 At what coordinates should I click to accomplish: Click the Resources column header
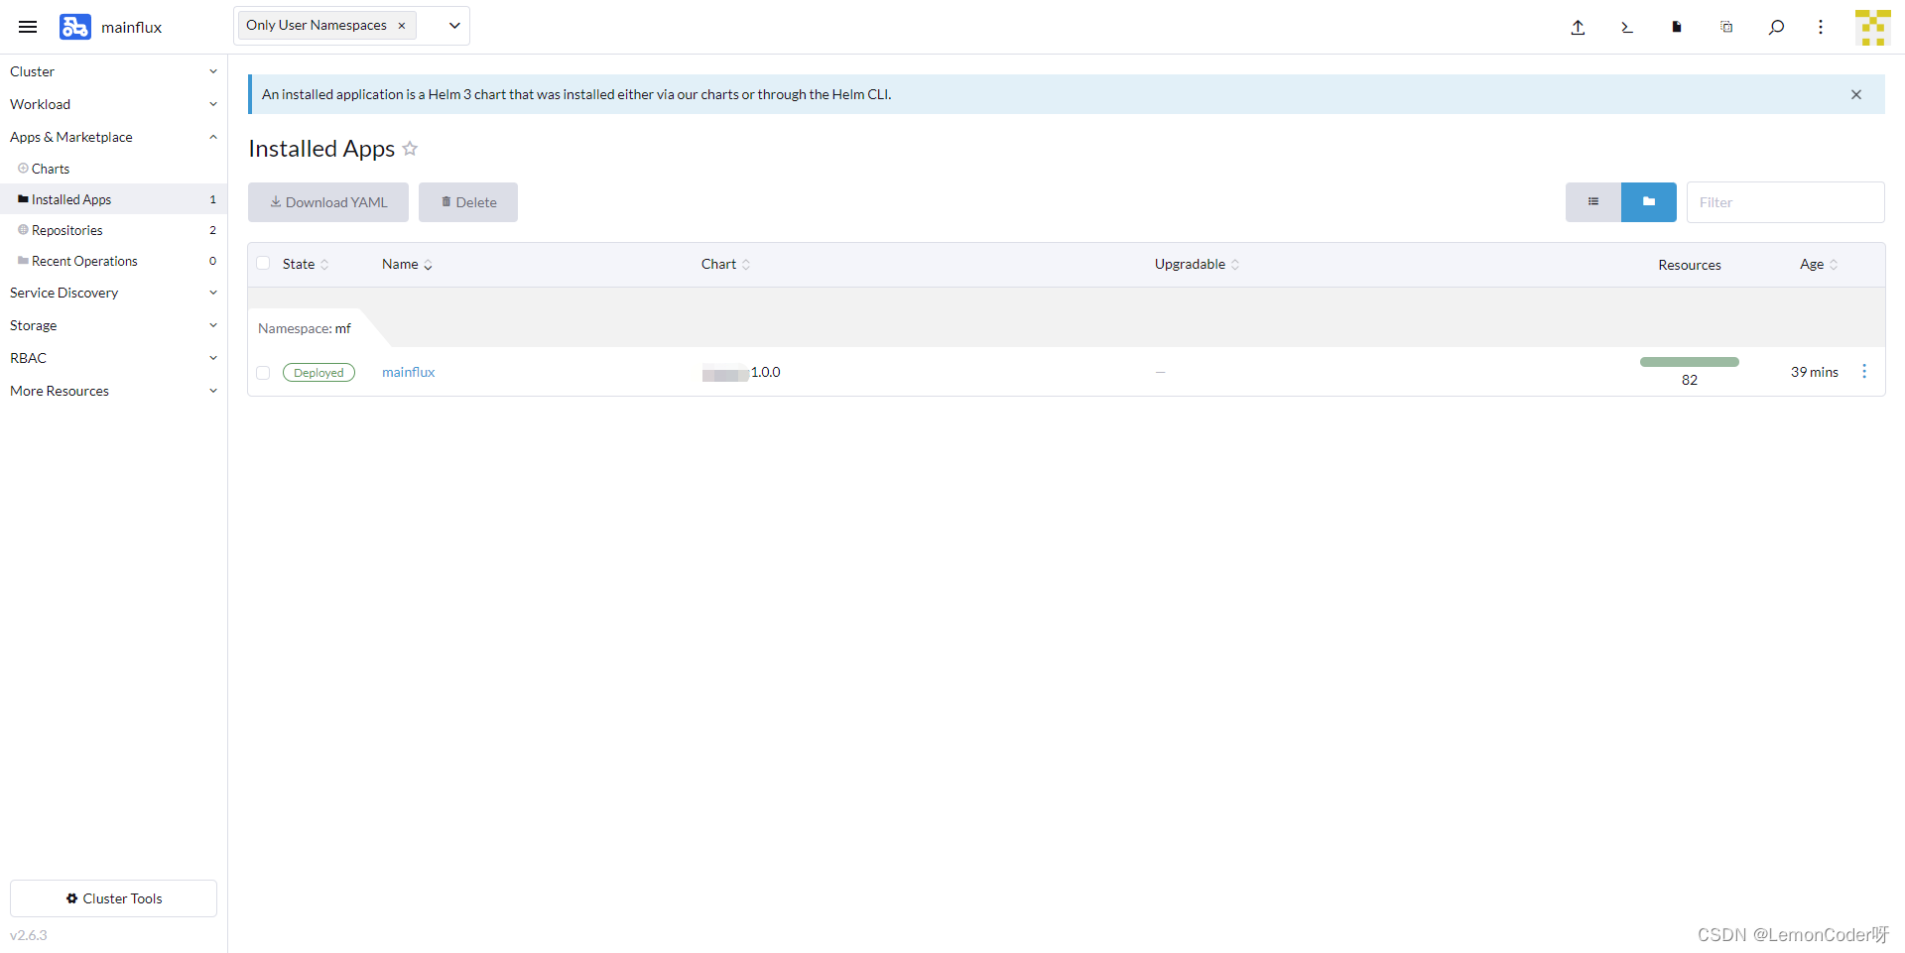[1690, 265]
